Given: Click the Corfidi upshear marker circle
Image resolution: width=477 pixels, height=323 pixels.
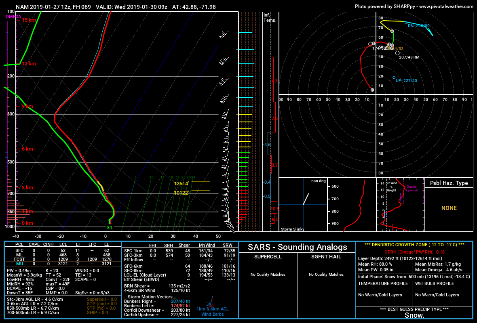Looking at the screenshot, I should point(394,78).
